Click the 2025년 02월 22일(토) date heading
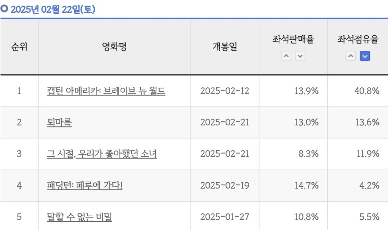 click(x=53, y=10)
